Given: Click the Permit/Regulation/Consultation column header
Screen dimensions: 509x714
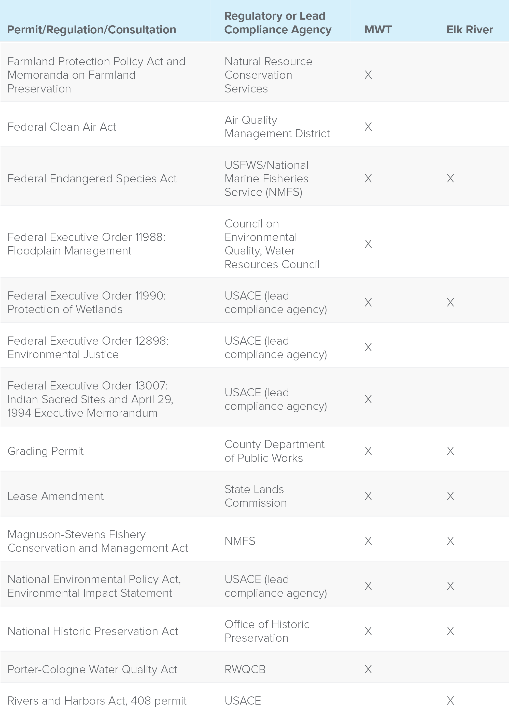Looking at the screenshot, I should [92, 30].
